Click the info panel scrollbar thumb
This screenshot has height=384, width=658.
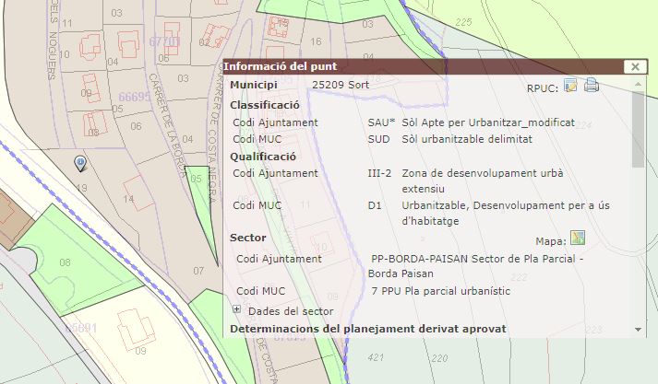pos(638,129)
